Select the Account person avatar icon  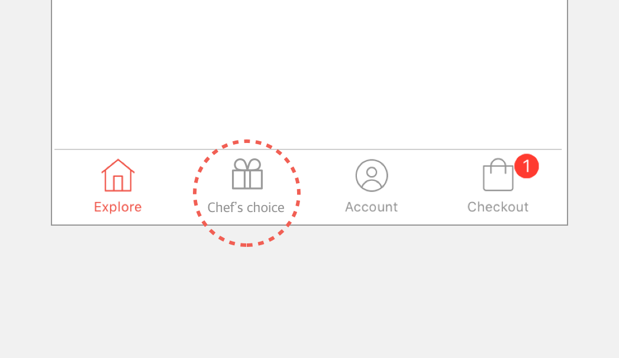[x=372, y=175]
